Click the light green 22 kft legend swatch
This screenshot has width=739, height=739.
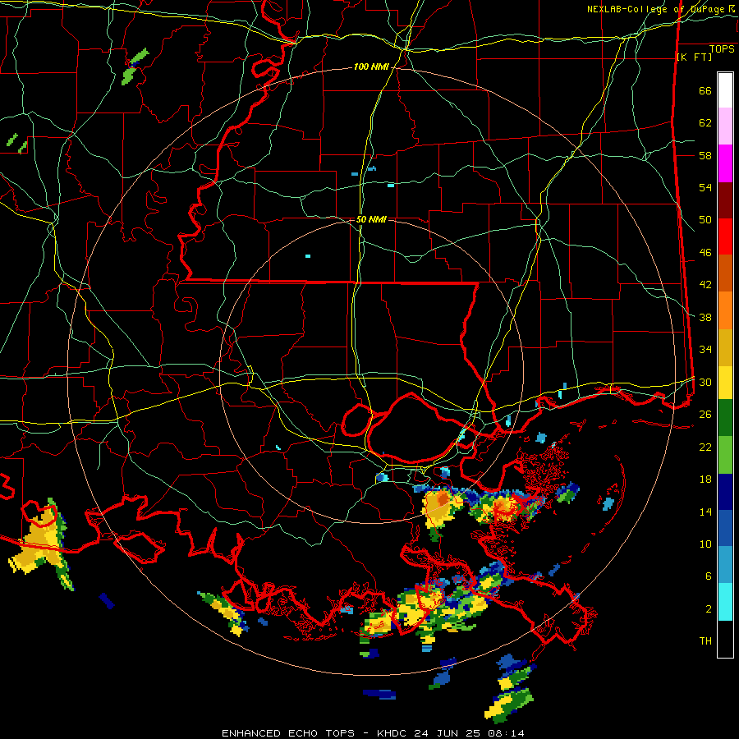[x=725, y=455]
